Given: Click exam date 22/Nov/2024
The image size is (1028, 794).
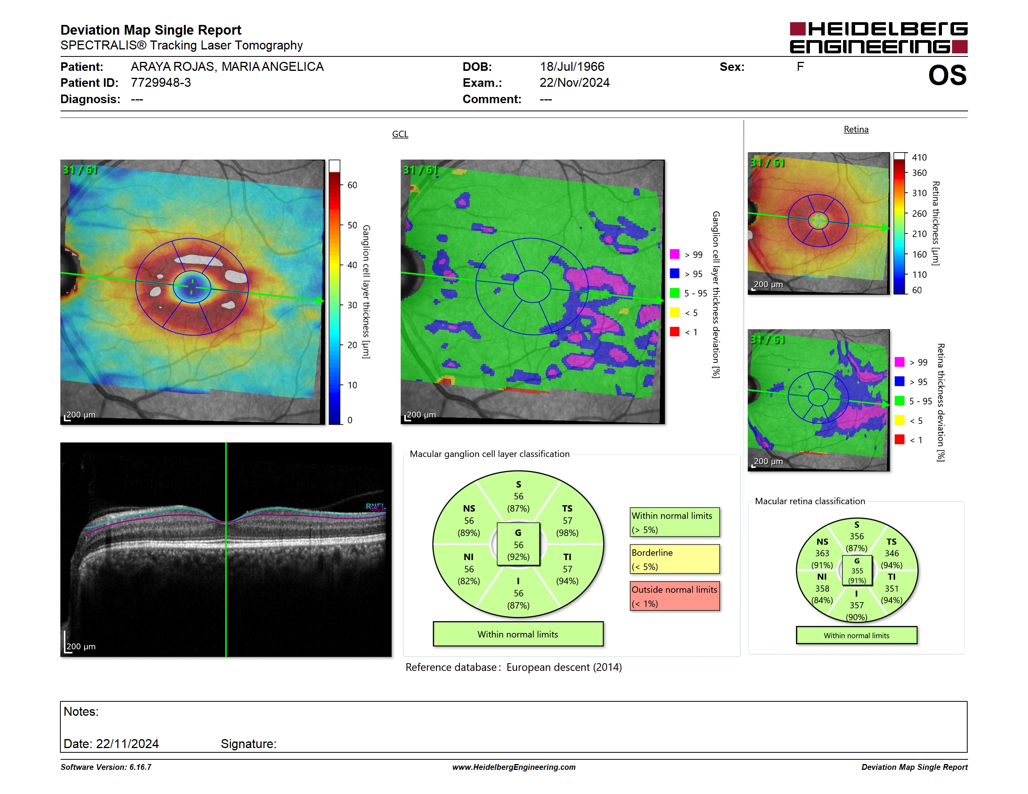Looking at the screenshot, I should [574, 83].
